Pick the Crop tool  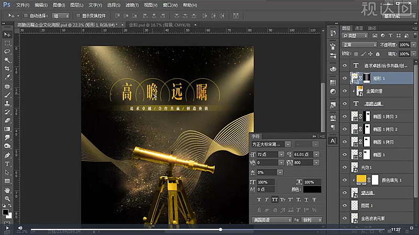click(8, 69)
